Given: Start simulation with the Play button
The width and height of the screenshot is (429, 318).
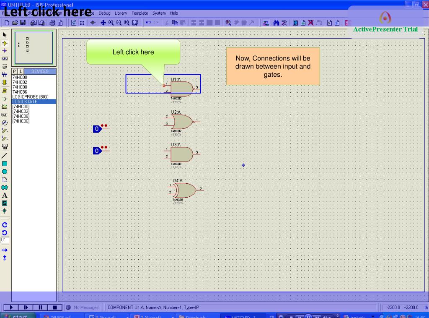Looking at the screenshot, I should [x=11, y=308].
